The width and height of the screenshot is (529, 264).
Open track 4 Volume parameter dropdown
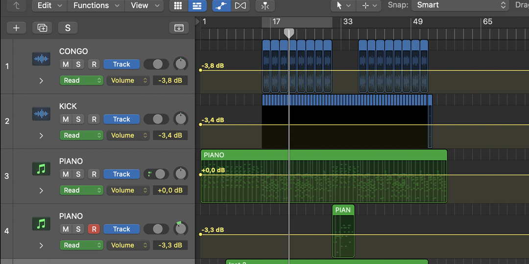(x=128, y=245)
